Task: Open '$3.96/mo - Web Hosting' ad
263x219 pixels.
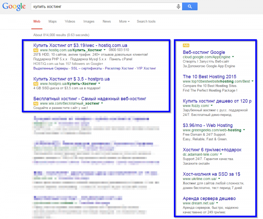Action: pyautogui.click(x=208, y=125)
